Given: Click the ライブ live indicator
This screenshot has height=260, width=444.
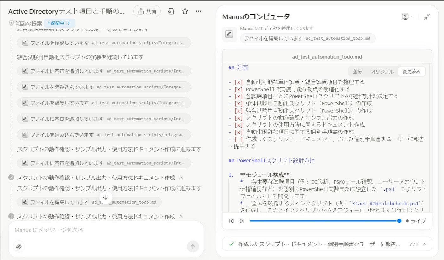Looking at the screenshot, I should click(416, 221).
